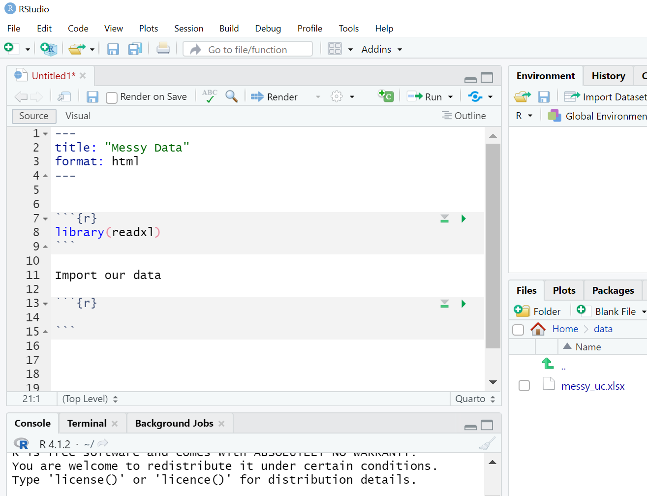The width and height of the screenshot is (647, 496).
Task: Check the box next to messy_uc.xlsx
Action: tap(524, 386)
